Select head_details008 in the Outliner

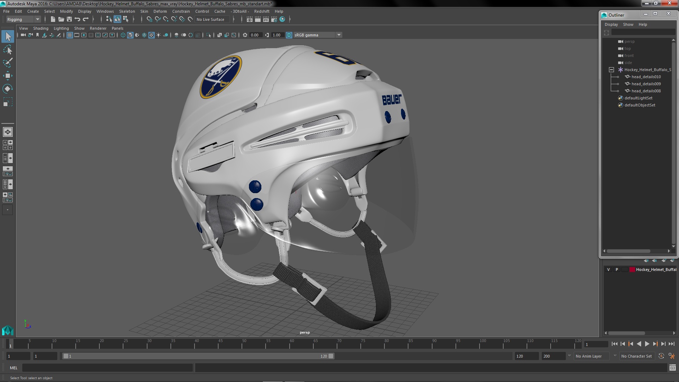[646, 91]
